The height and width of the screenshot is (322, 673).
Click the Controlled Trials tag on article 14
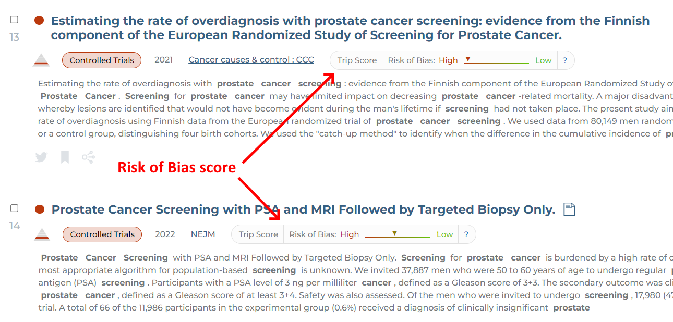pos(102,234)
